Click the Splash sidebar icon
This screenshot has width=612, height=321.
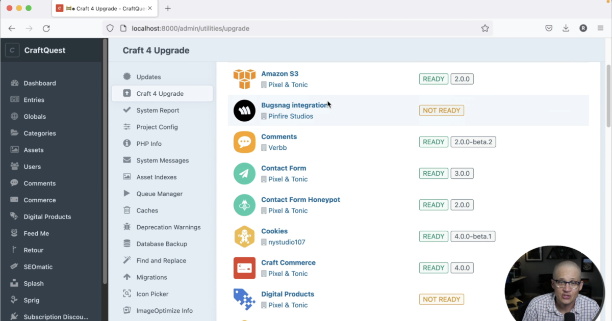click(x=14, y=283)
